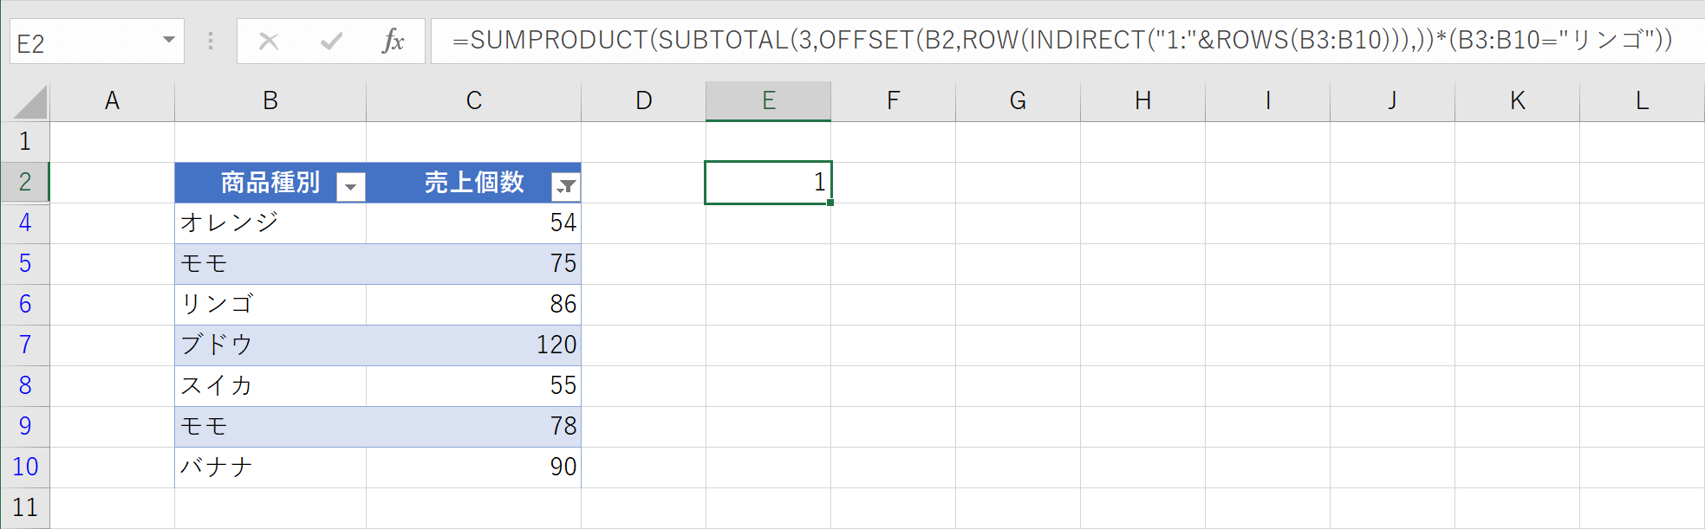Open the 売上個数 filter dropdown
This screenshot has height=529, width=1705.
coord(565,186)
